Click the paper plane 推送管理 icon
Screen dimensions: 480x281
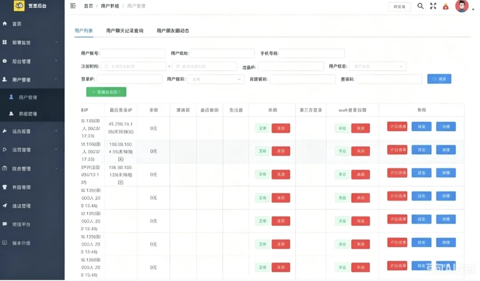(4, 205)
